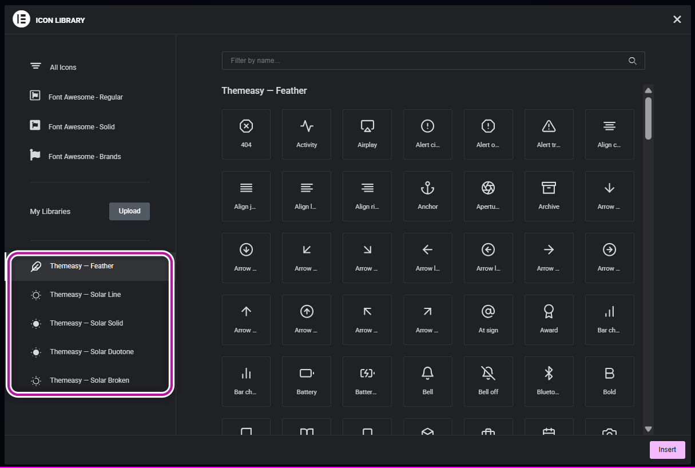The height and width of the screenshot is (468, 695).
Task: Select the bar chart icon beside Battery
Action: 246,382
